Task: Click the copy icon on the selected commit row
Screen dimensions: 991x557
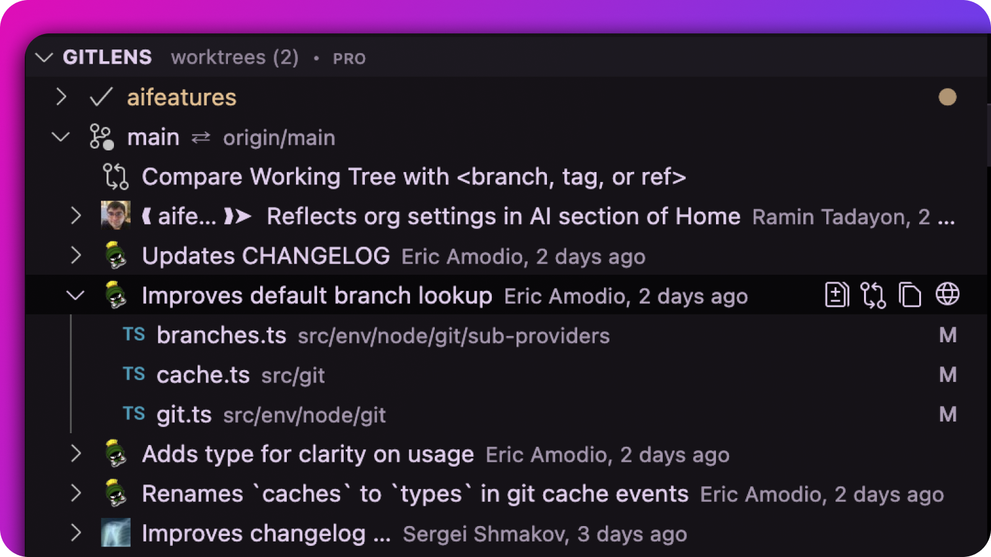Action: [910, 295]
